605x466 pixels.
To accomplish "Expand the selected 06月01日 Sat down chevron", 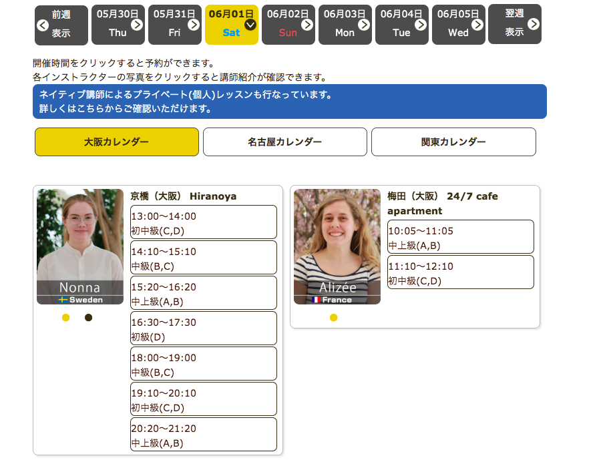I will point(250,25).
